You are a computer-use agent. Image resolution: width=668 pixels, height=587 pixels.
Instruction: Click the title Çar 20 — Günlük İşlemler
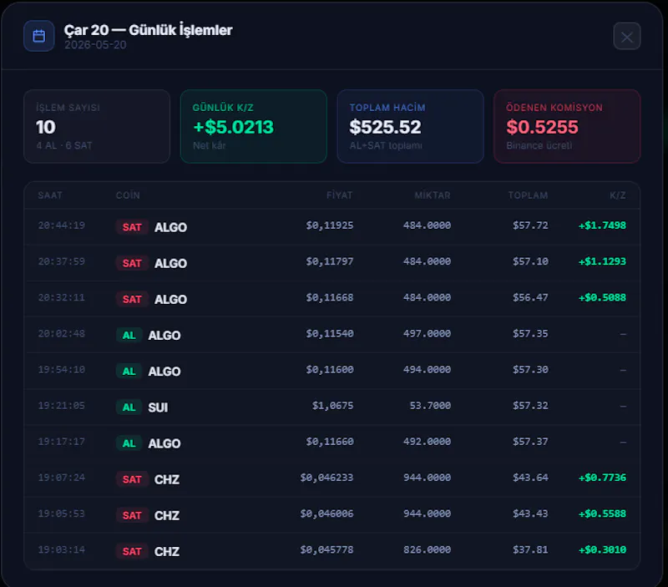coord(149,30)
